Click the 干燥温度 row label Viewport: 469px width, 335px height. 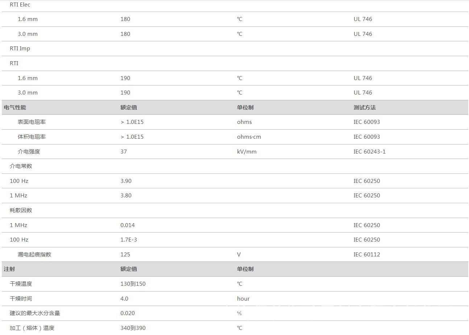pos(21,284)
